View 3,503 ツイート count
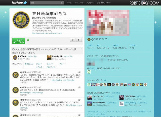 90,47
